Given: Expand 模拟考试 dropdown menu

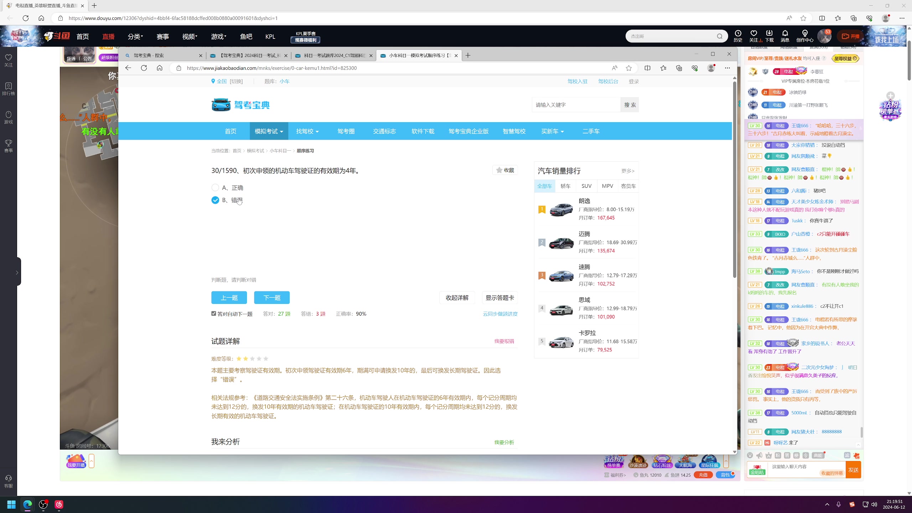Looking at the screenshot, I should click(x=269, y=131).
